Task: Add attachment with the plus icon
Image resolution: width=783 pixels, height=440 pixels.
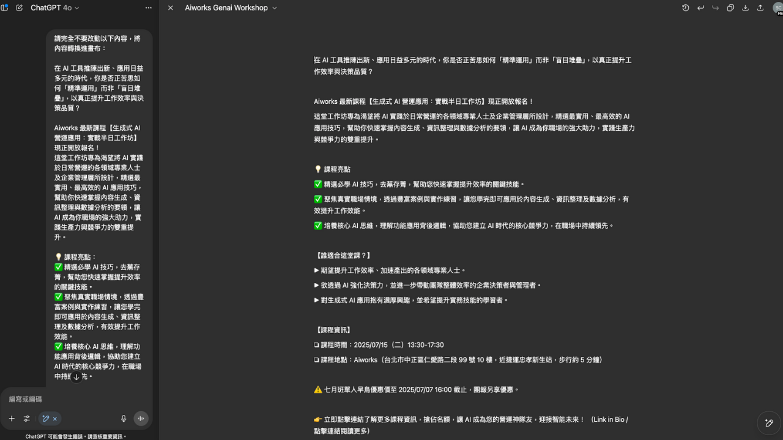Action: pyautogui.click(x=12, y=419)
